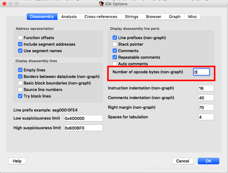Toggle Use segment names checkbox

[x=20, y=51]
